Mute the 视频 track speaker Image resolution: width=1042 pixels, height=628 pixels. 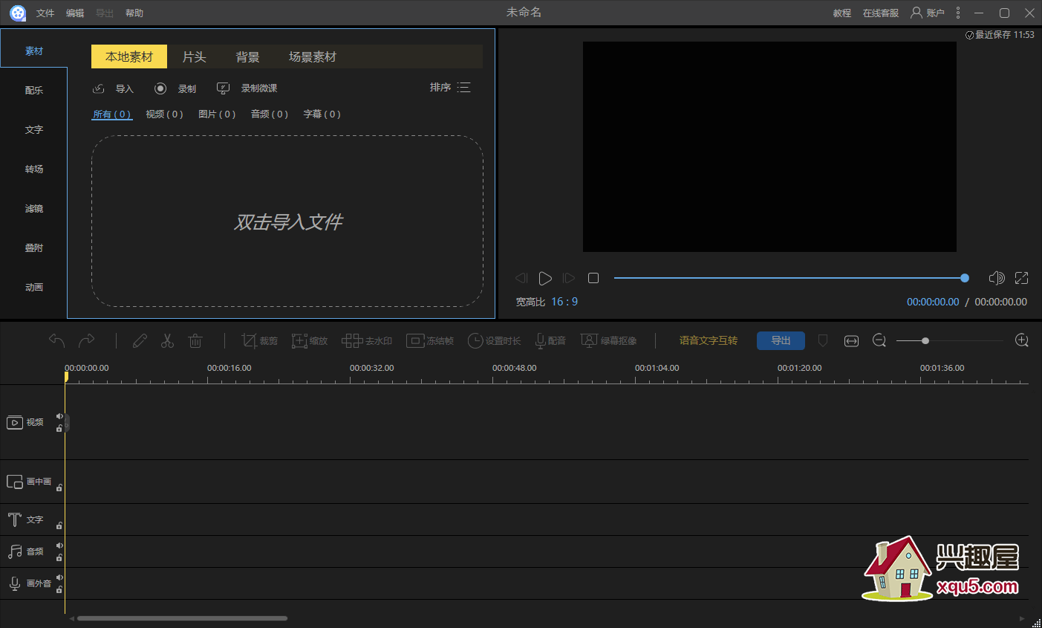click(x=59, y=416)
